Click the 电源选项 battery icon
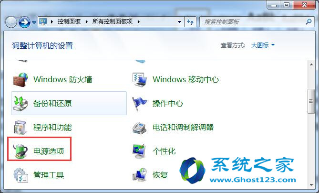 pos(20,151)
